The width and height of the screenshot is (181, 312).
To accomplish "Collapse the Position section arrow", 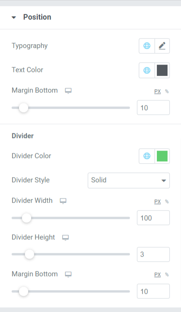I will (14, 18).
